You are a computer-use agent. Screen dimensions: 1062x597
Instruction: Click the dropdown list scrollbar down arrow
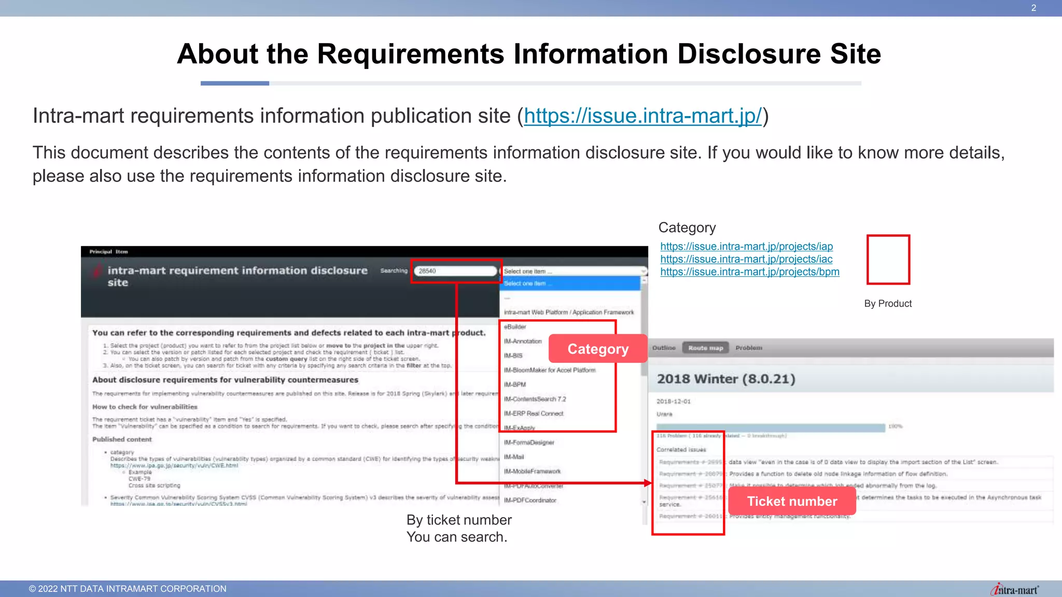tap(644, 502)
